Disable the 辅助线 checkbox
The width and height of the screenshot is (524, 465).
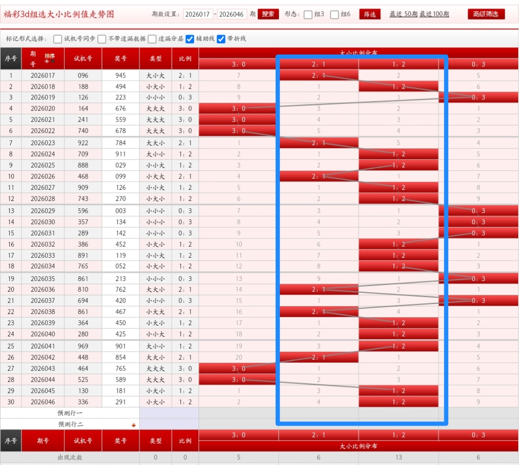(190, 38)
